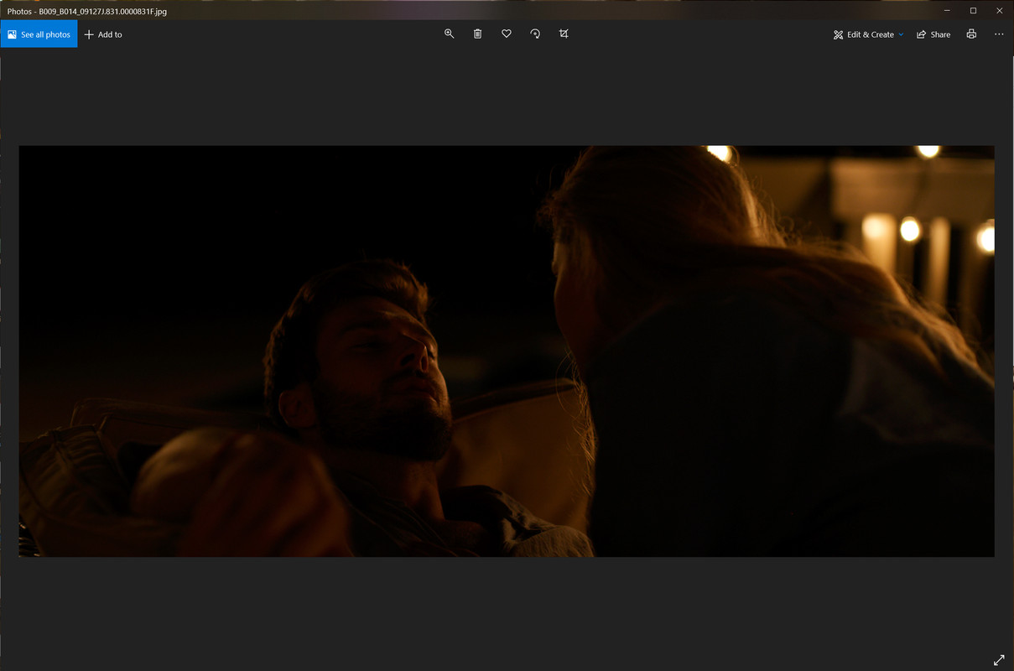Click See all photos button
The height and width of the screenshot is (671, 1014).
[x=39, y=34]
